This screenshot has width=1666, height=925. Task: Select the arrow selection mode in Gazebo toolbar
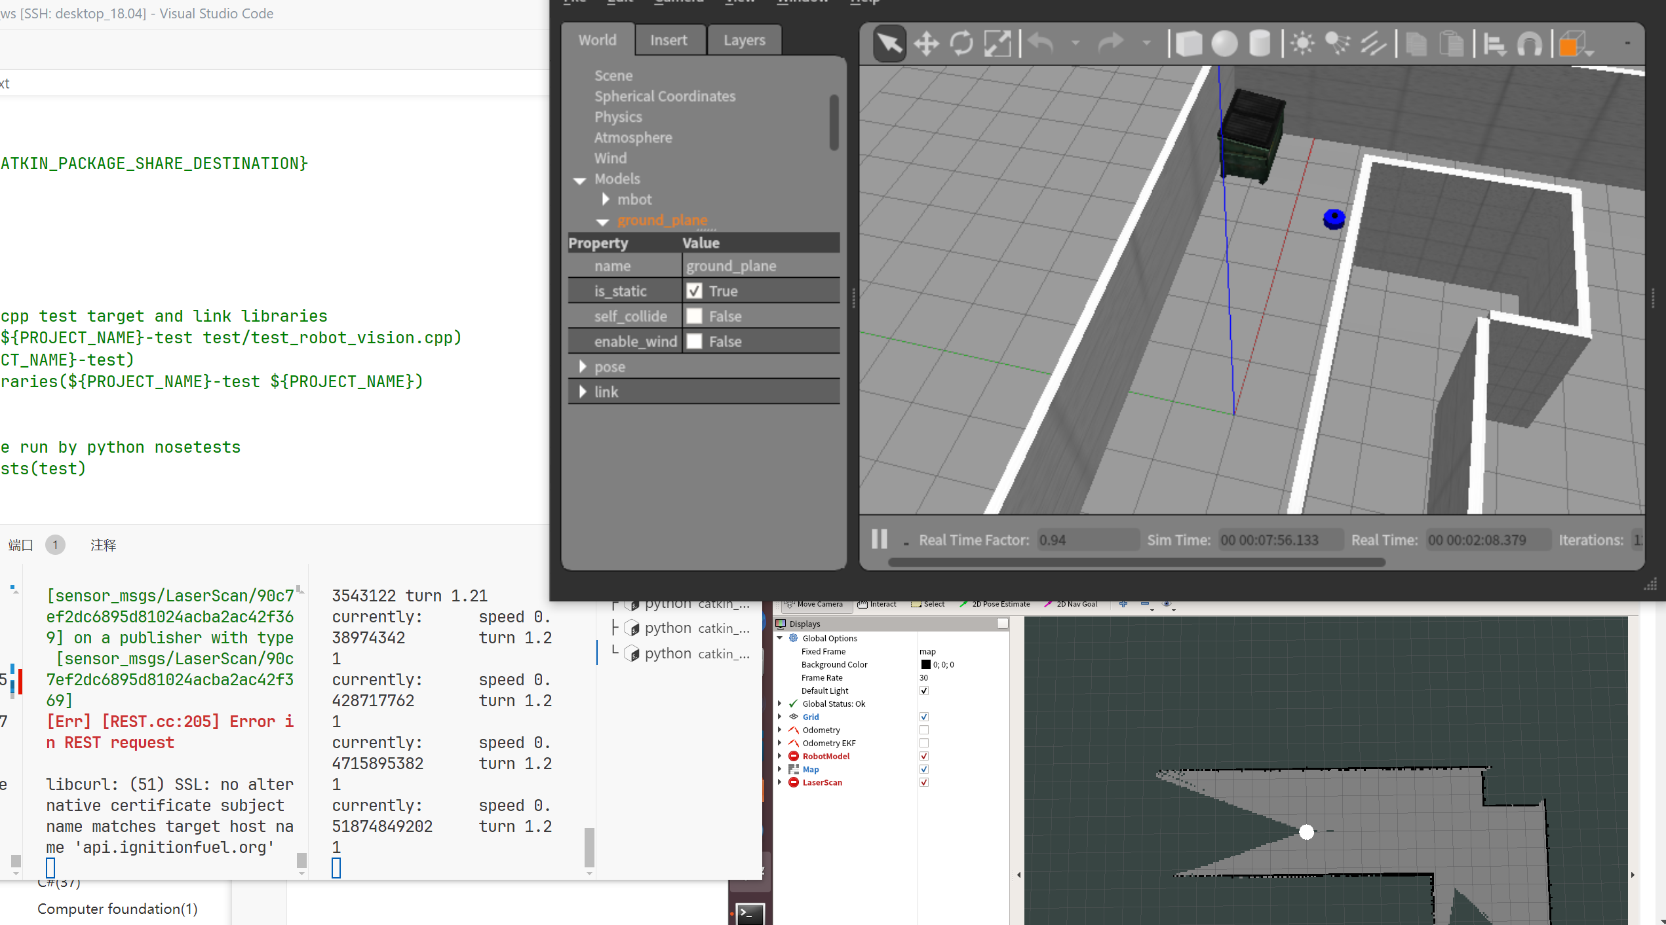click(889, 44)
